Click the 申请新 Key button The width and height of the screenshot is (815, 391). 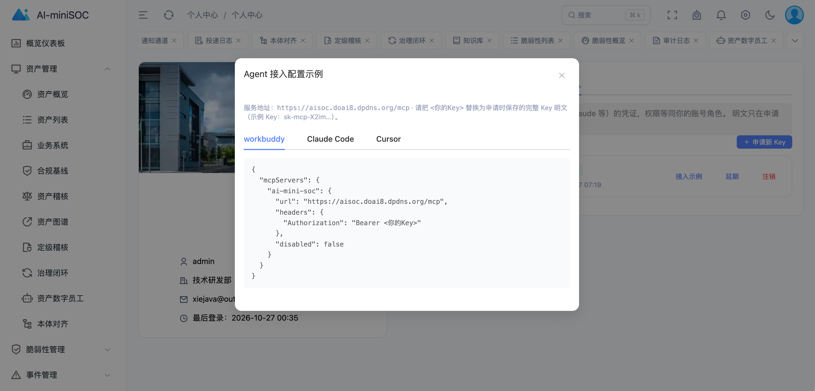764,142
